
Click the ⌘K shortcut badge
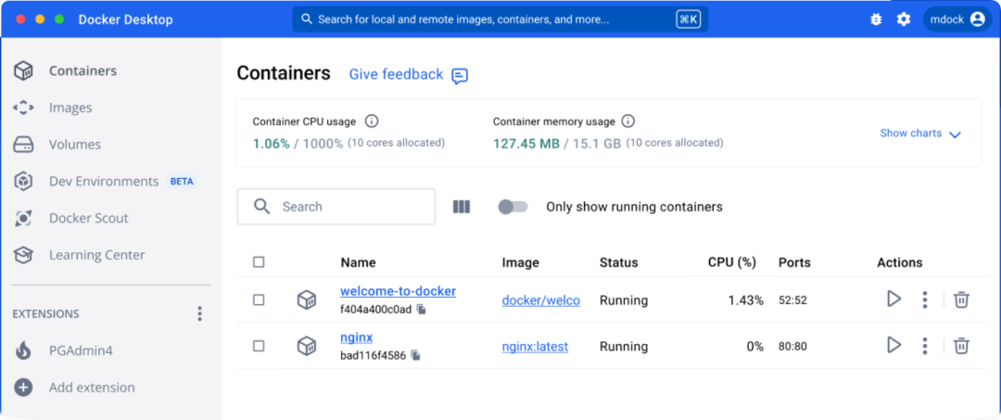[688, 19]
